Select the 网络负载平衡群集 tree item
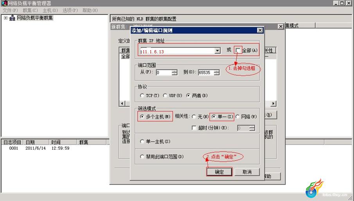This screenshot has width=354, height=201. [x=35, y=18]
